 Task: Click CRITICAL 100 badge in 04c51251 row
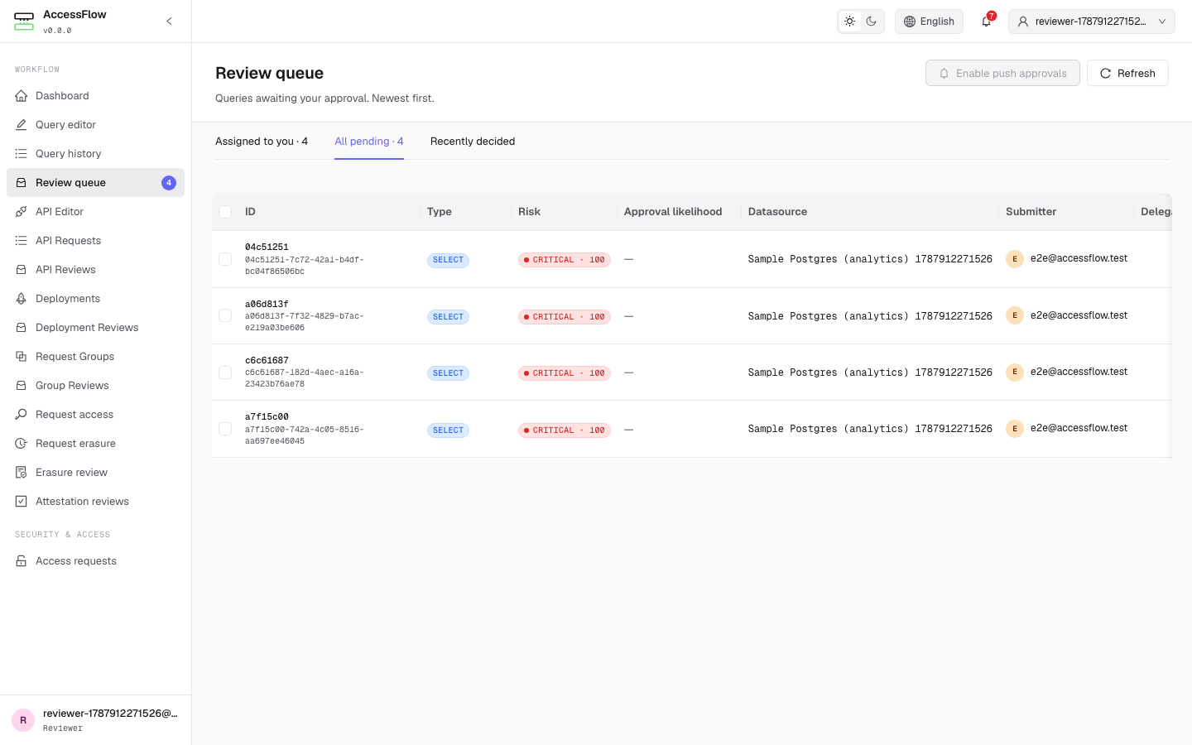pyautogui.click(x=565, y=260)
